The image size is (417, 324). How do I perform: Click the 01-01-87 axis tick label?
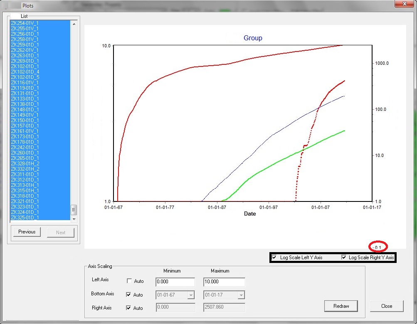(217, 207)
